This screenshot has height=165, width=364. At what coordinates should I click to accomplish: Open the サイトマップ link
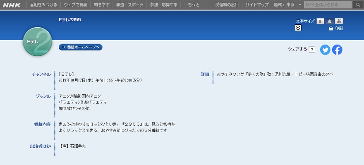(x=257, y=5)
